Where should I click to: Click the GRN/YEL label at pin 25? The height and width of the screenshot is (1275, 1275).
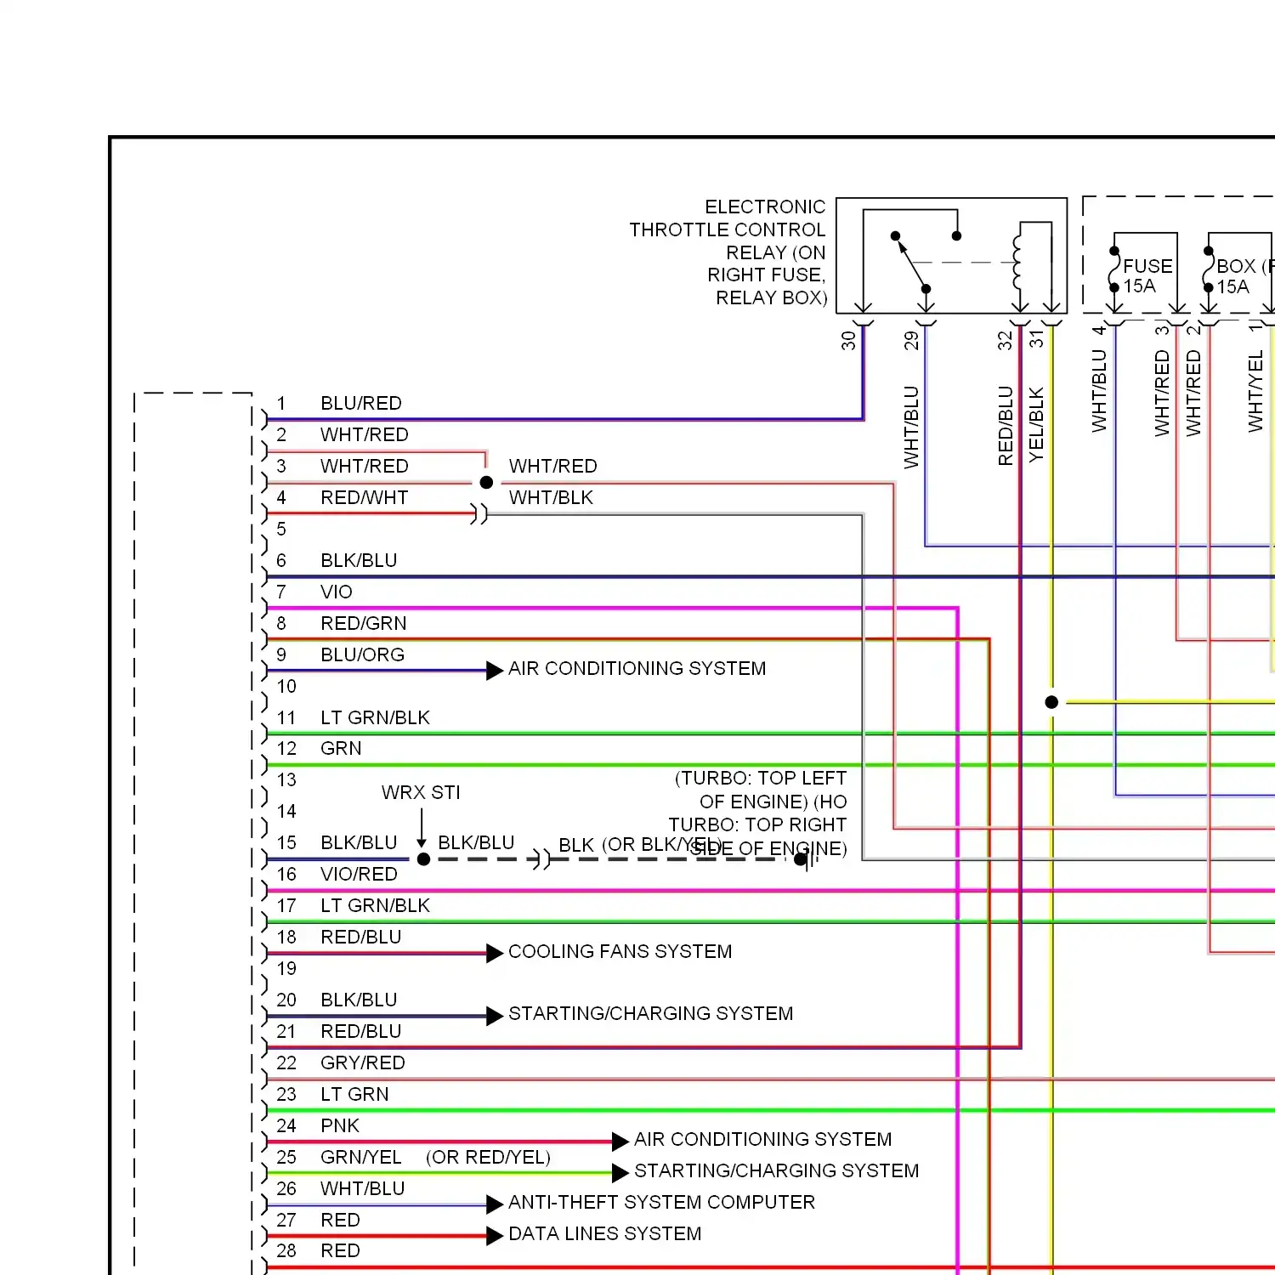[x=361, y=1157]
